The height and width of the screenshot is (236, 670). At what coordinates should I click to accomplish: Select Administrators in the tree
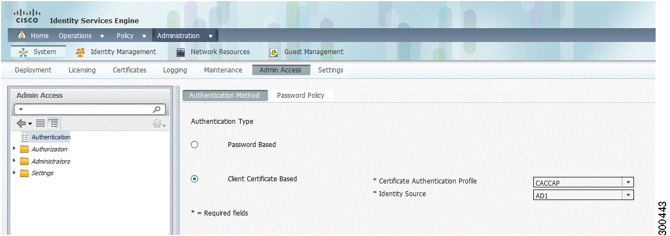[51, 161]
